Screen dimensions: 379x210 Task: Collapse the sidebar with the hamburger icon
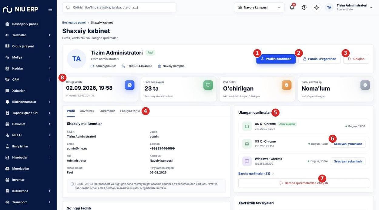point(50,9)
